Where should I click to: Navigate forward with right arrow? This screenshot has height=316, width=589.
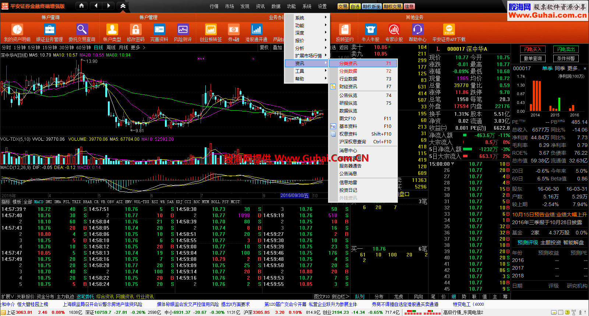108,6
